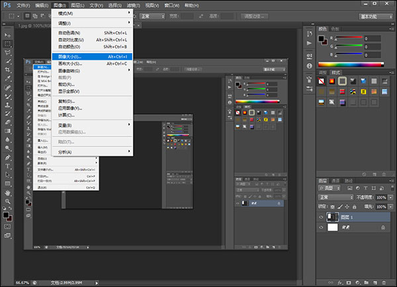Viewport: 397px width, 287px height.
Task: Toggle the lock all icon in Layers panel
Action: pyautogui.click(x=354, y=206)
